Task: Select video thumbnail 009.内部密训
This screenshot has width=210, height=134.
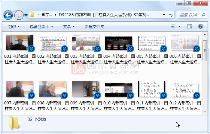Action: [x=85, y=89]
